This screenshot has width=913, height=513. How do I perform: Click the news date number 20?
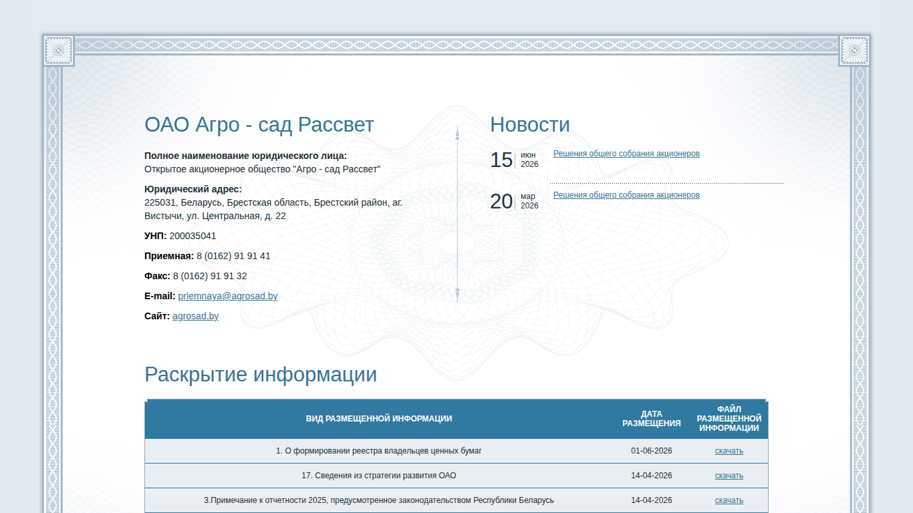(x=501, y=201)
